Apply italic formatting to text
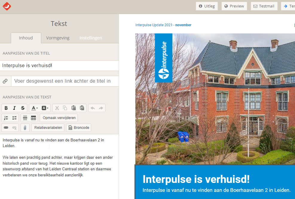 coord(14,108)
